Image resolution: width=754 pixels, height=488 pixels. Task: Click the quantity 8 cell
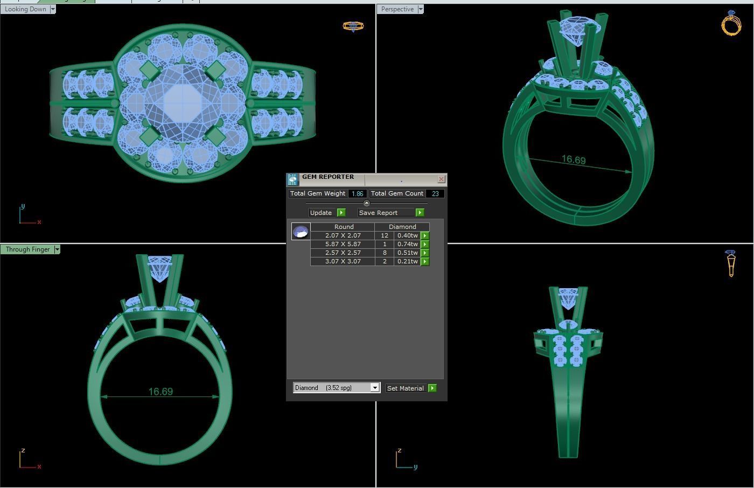click(385, 253)
